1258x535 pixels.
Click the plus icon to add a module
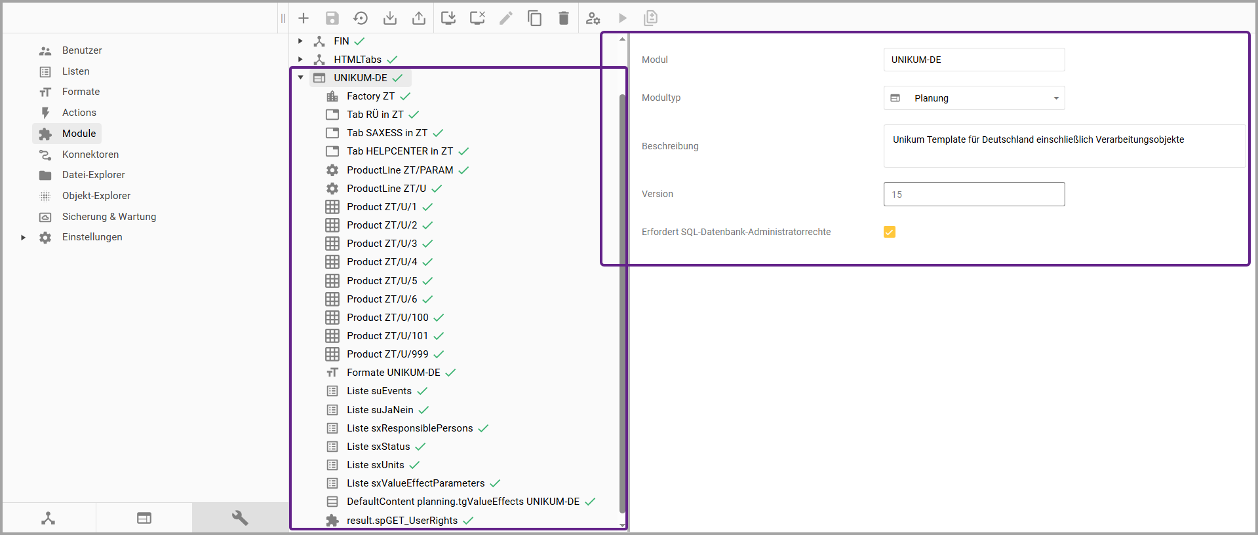click(304, 18)
